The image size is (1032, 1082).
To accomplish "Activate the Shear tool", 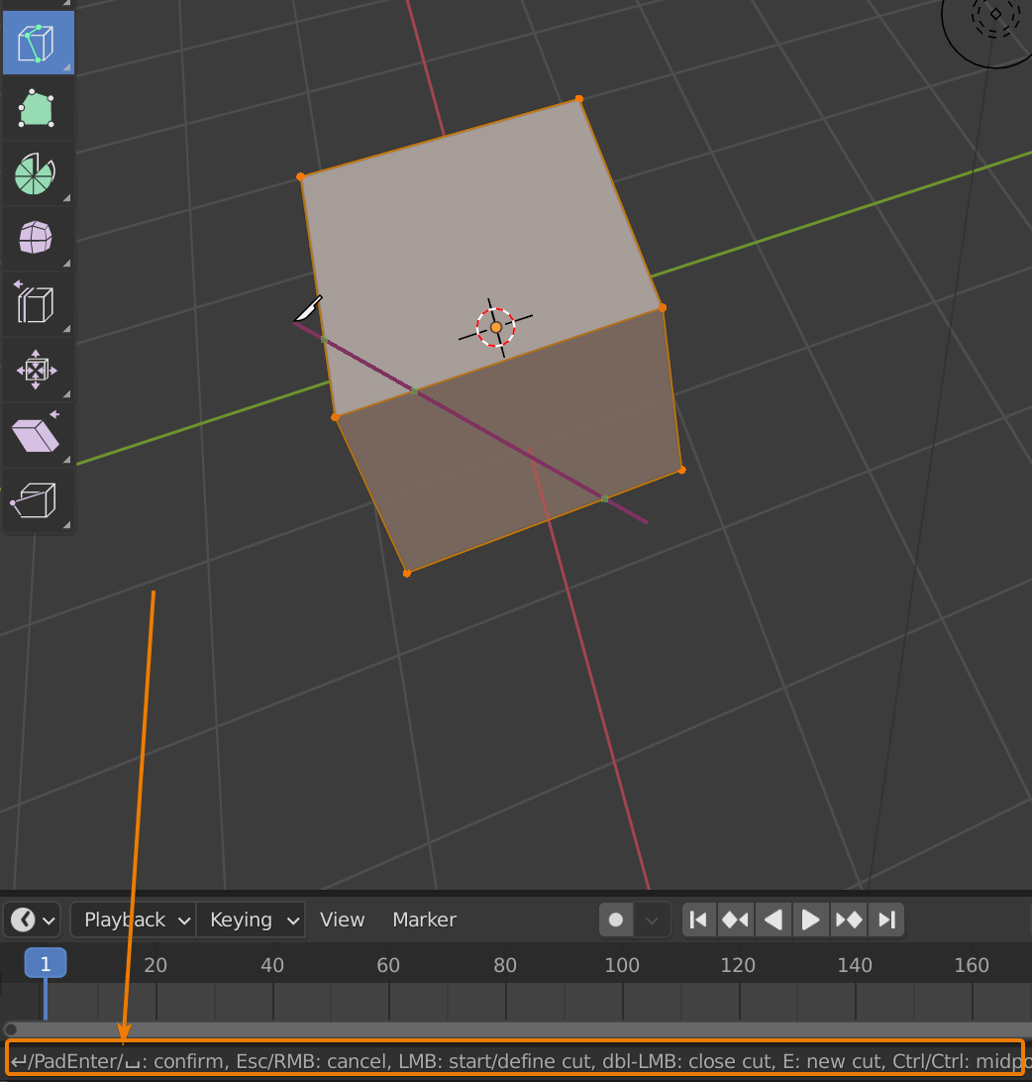I will click(x=37, y=435).
